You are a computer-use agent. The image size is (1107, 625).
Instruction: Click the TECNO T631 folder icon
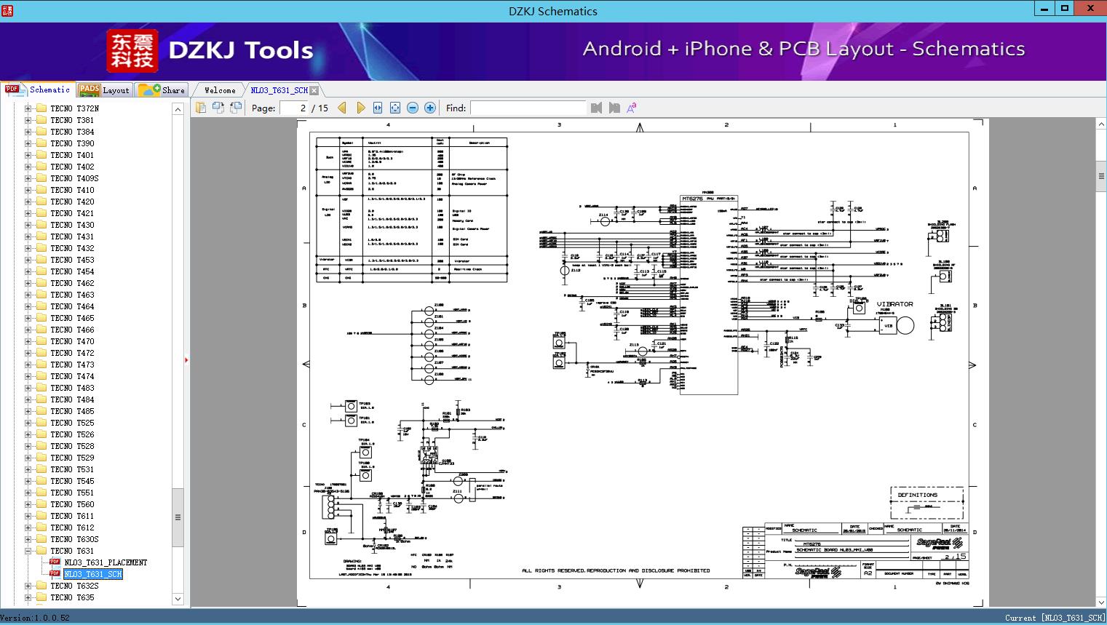tap(41, 551)
